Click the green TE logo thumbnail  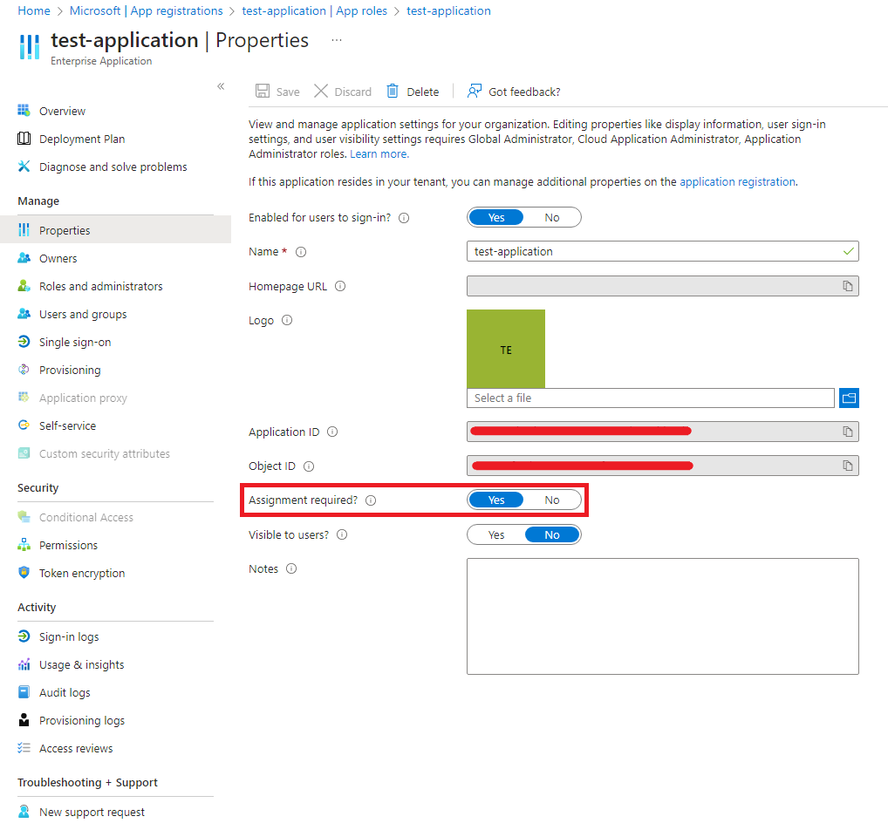click(x=506, y=349)
